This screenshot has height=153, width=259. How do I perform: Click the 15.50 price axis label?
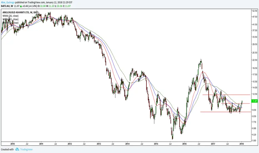coord(255,82)
